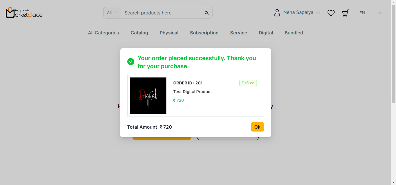This screenshot has height=185, width=396.
Task: Click the Marketplace logo
Action: point(24,13)
